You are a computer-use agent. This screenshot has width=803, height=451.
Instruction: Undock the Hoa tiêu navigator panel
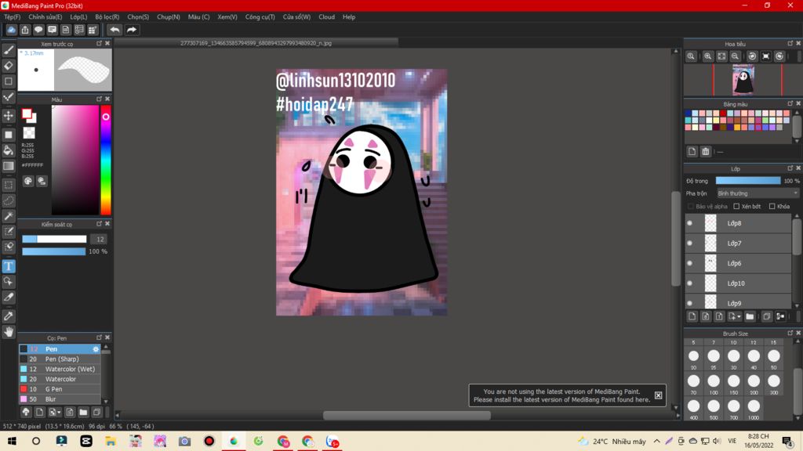tap(790, 44)
